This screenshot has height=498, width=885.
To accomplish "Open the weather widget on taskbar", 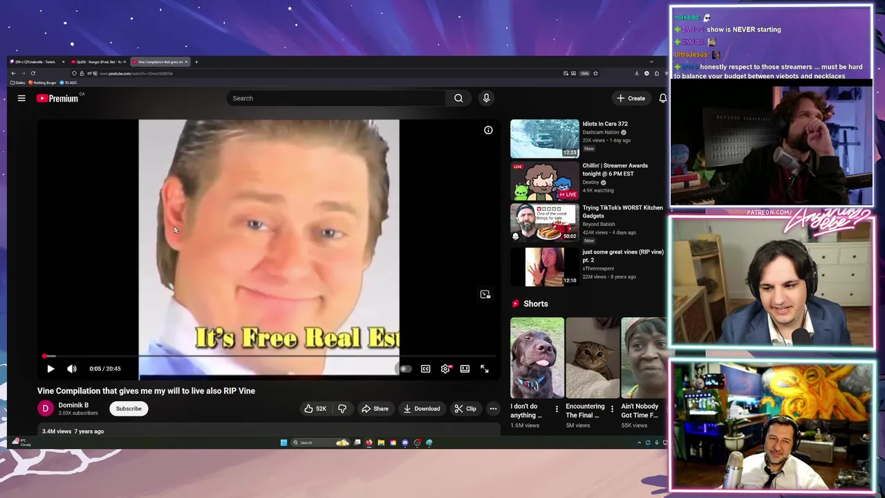I will (x=21, y=443).
